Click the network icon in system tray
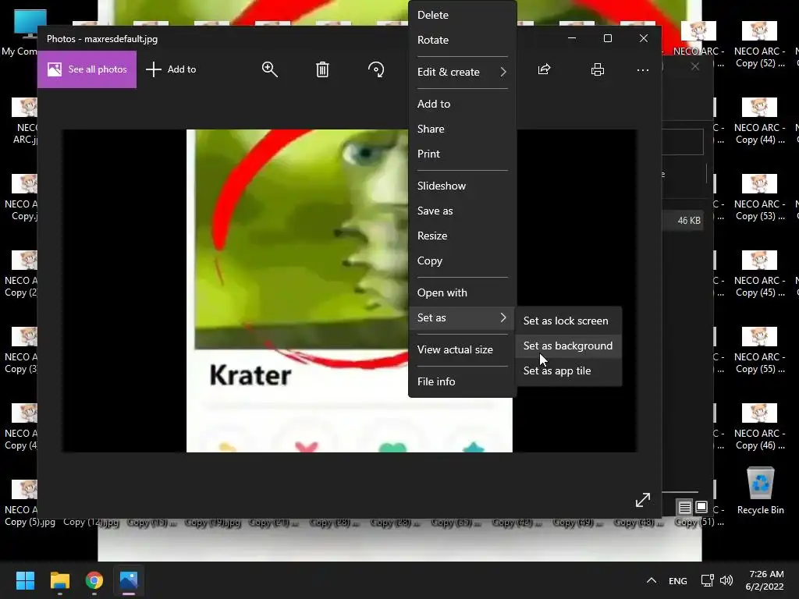Screen dimensions: 799x599 point(707,580)
